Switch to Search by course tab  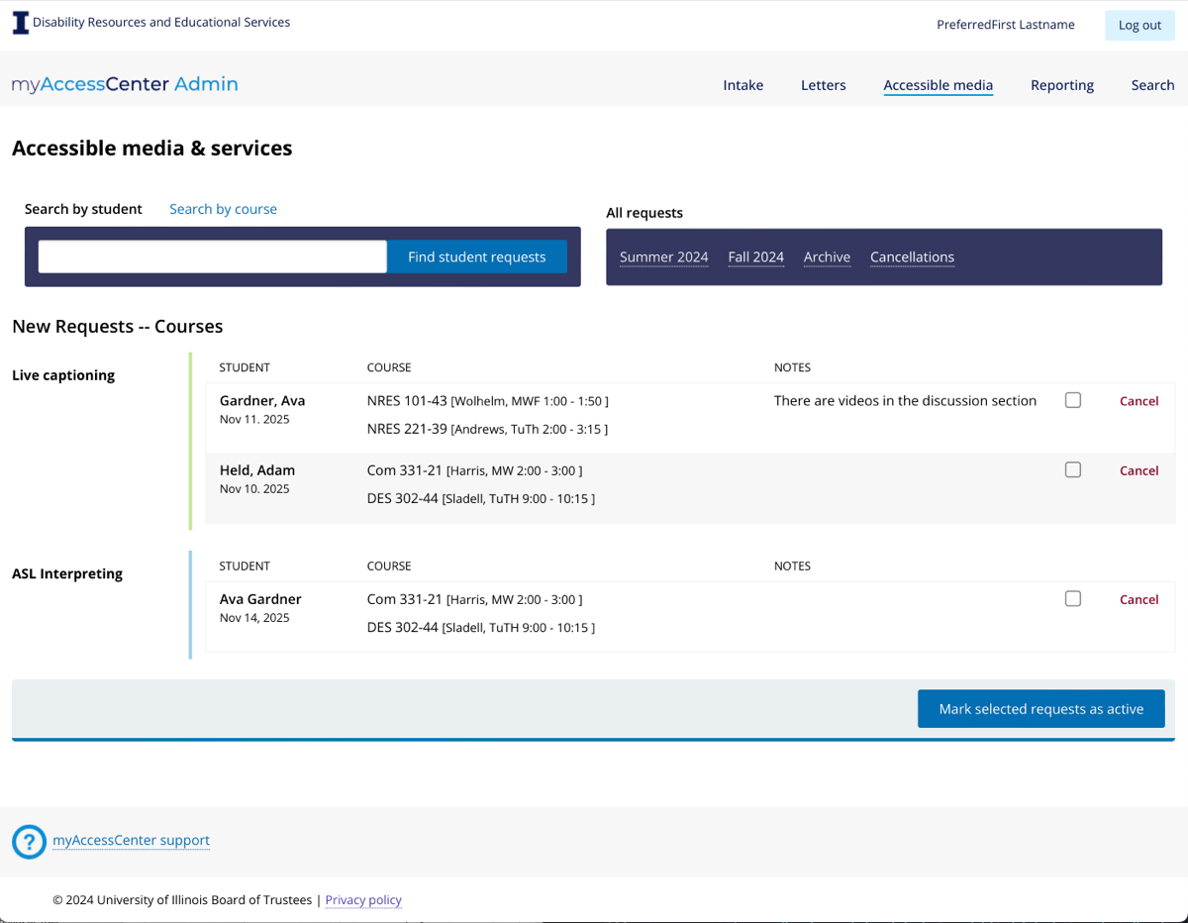tap(223, 209)
